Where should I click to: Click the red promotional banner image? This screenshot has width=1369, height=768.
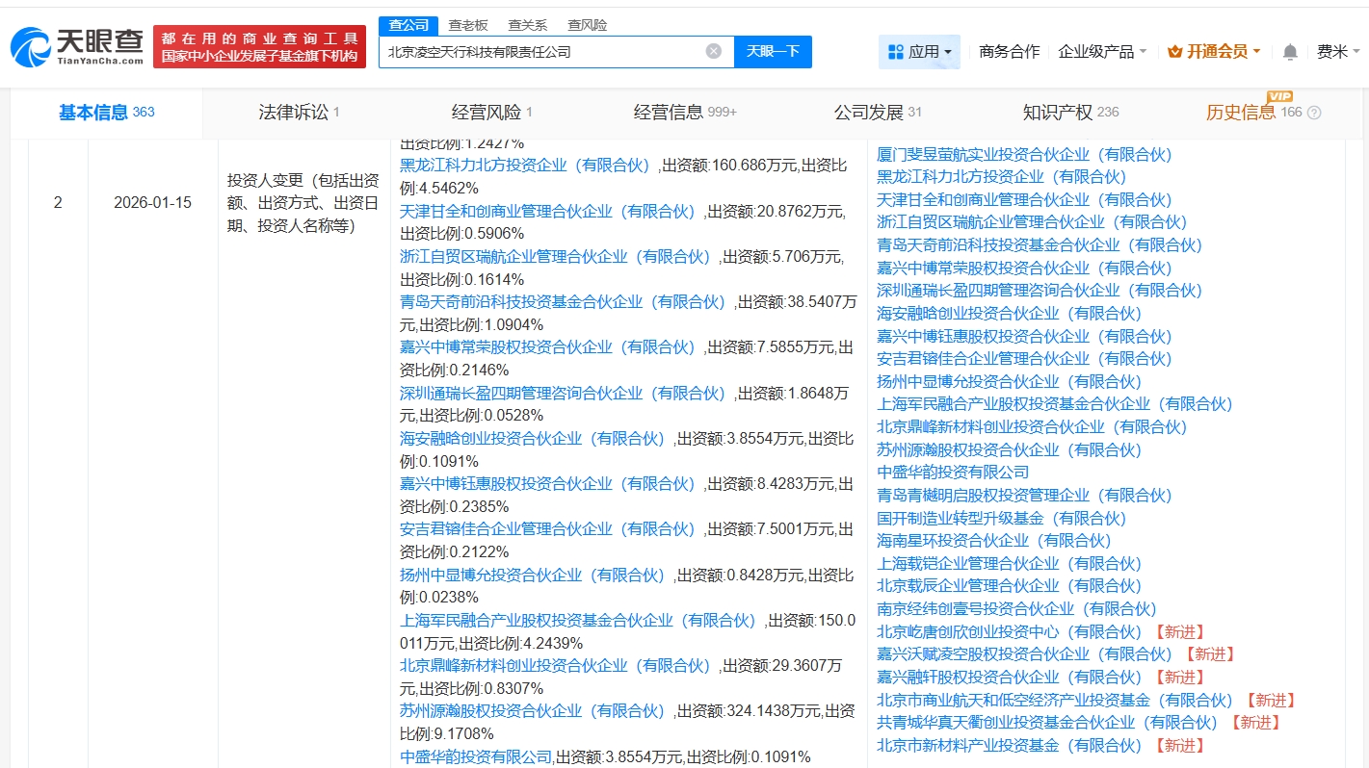click(259, 47)
